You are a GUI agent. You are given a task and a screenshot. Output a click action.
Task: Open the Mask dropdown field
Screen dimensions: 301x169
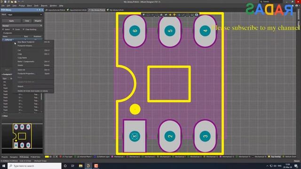pos(24,15)
